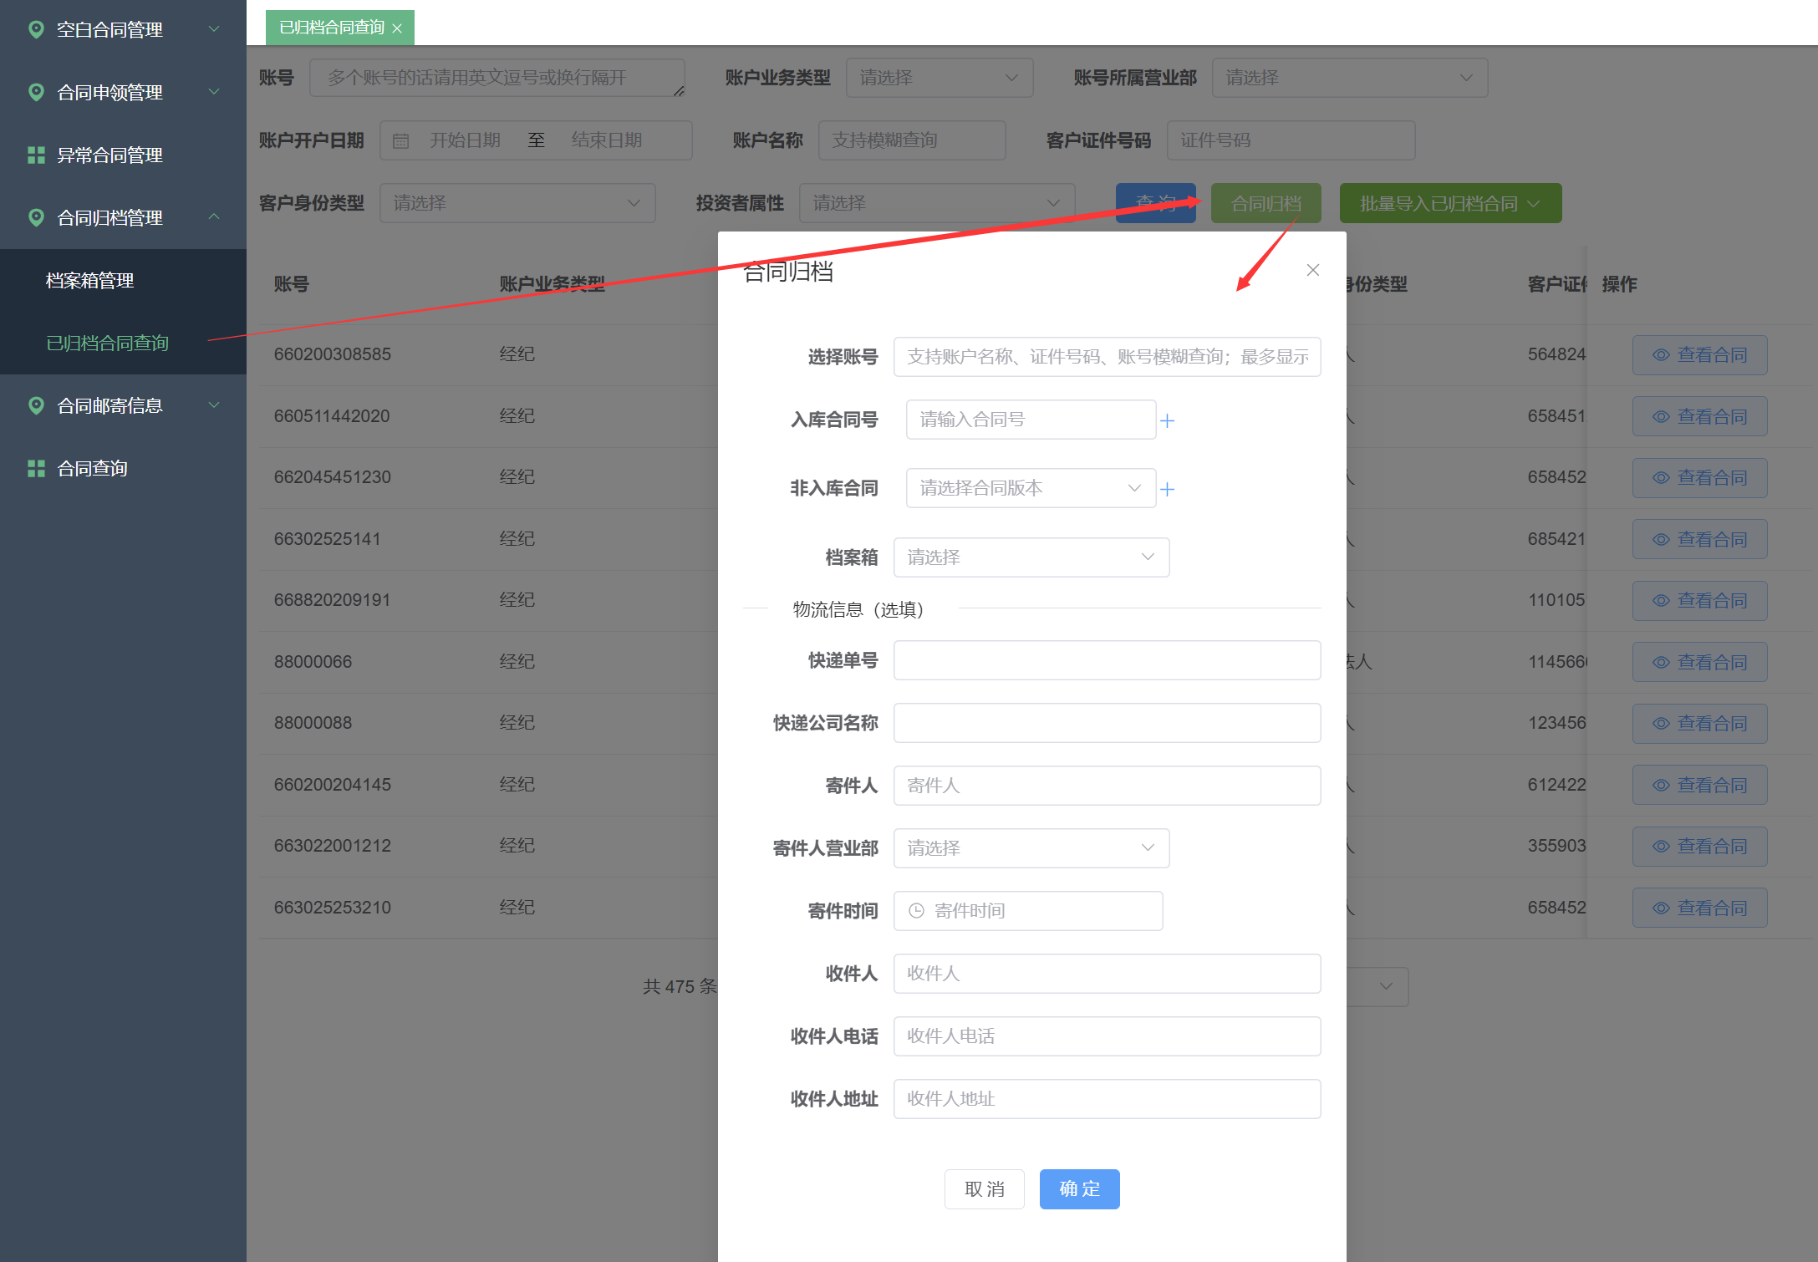Viewport: 1818px width, 1262px height.
Task: Click eye icon for account 66302525141
Action: click(x=1661, y=540)
